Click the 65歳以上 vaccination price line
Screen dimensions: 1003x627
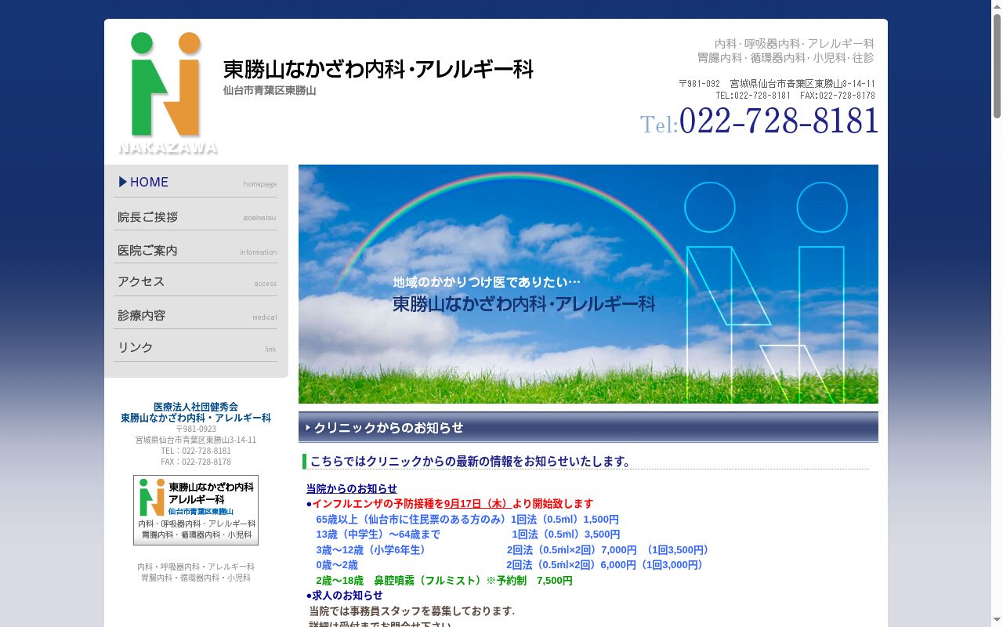pyautogui.click(x=467, y=519)
